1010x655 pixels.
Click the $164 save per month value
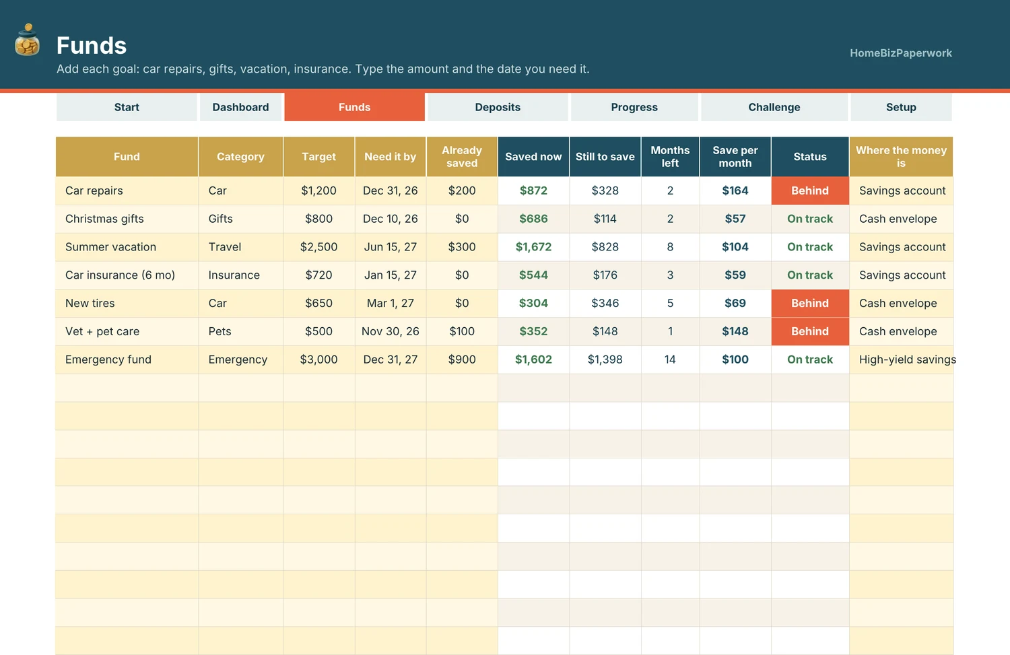coord(735,191)
